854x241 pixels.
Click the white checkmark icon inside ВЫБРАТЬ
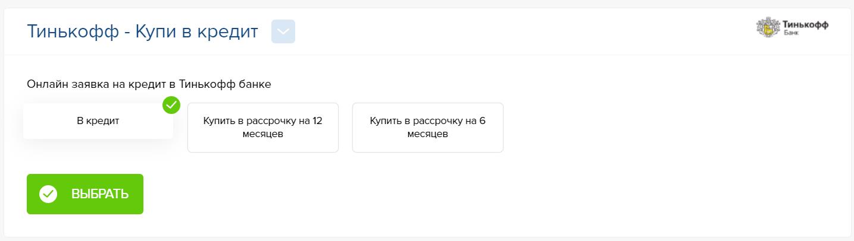48,194
